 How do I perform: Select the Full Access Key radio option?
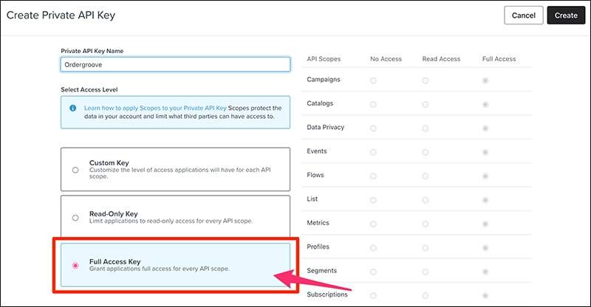[x=75, y=266]
